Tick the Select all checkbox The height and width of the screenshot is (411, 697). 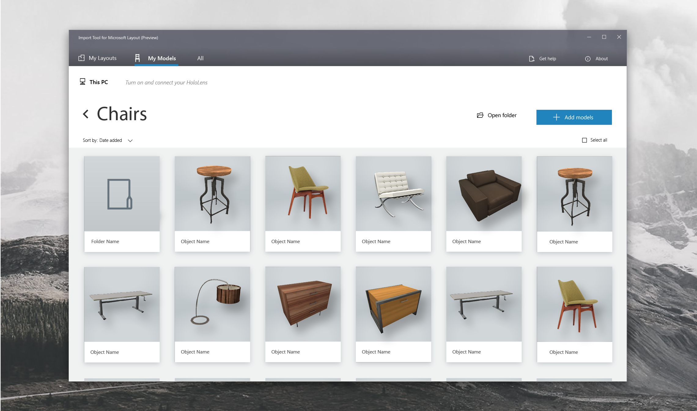[x=584, y=140]
